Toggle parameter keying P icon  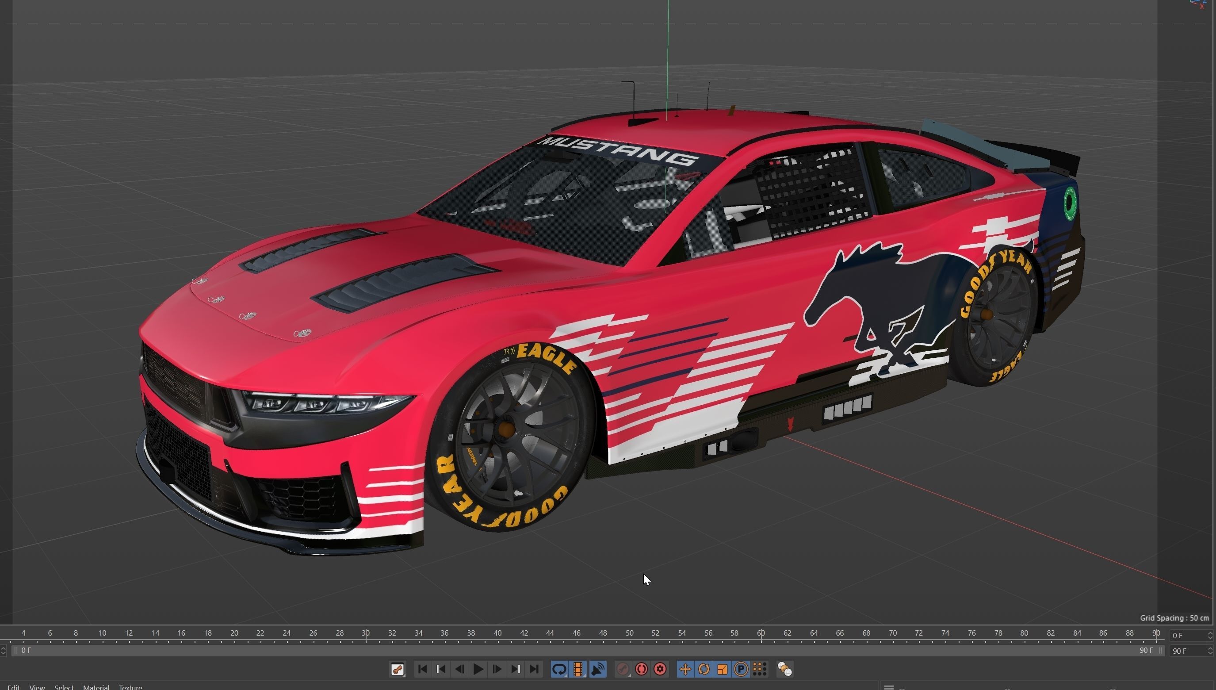(x=741, y=669)
